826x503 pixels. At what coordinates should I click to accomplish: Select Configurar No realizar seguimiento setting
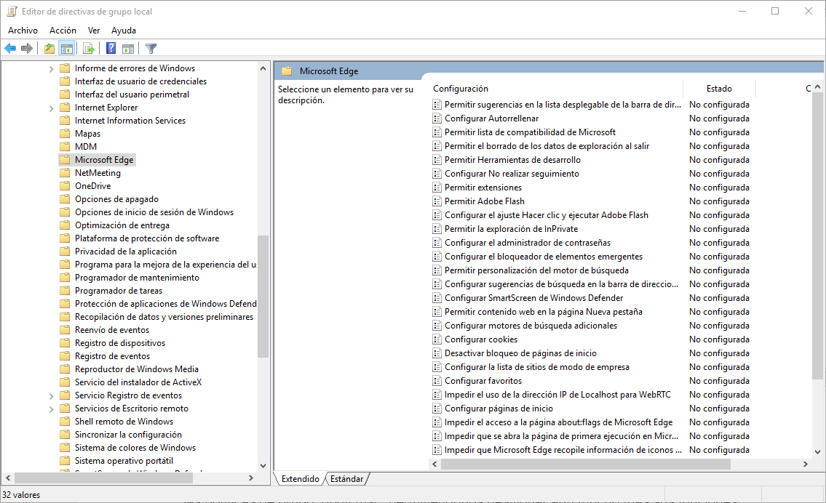512,174
